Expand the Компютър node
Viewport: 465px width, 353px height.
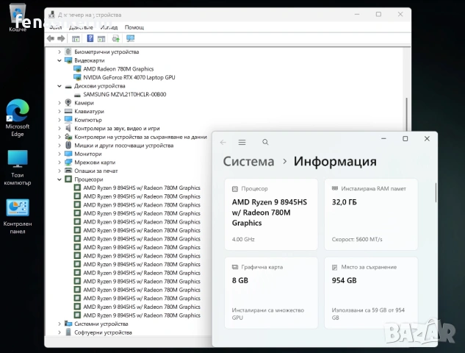[60, 120]
